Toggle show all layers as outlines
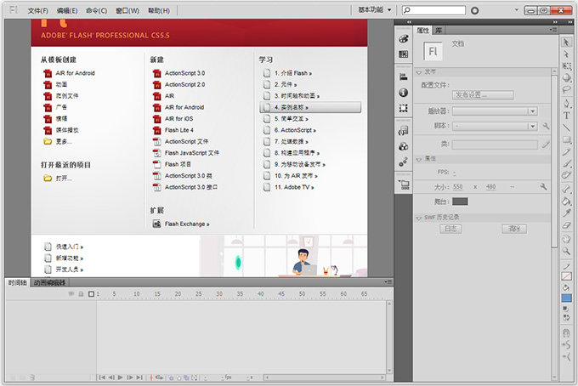This screenshot has height=386, width=578. [91, 294]
